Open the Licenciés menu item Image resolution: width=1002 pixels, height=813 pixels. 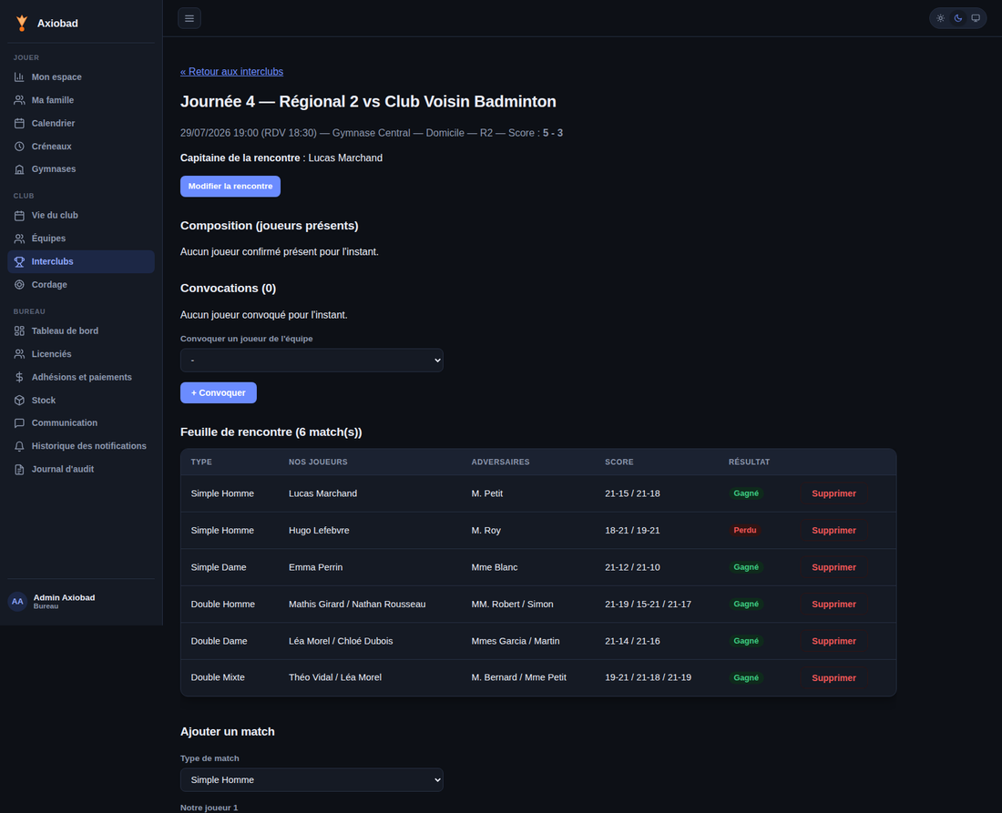[x=81, y=354]
